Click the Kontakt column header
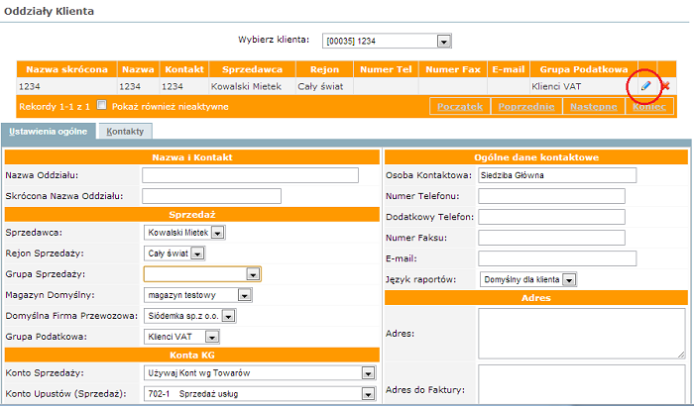This screenshot has height=406, width=694. click(x=184, y=69)
